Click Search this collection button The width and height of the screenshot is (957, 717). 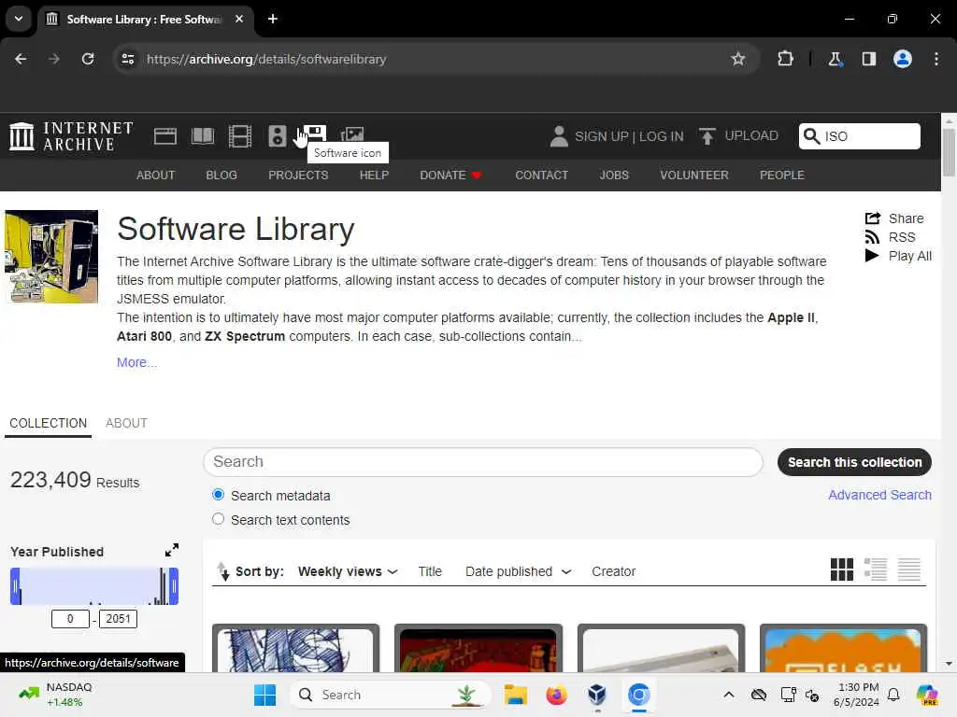click(x=854, y=462)
